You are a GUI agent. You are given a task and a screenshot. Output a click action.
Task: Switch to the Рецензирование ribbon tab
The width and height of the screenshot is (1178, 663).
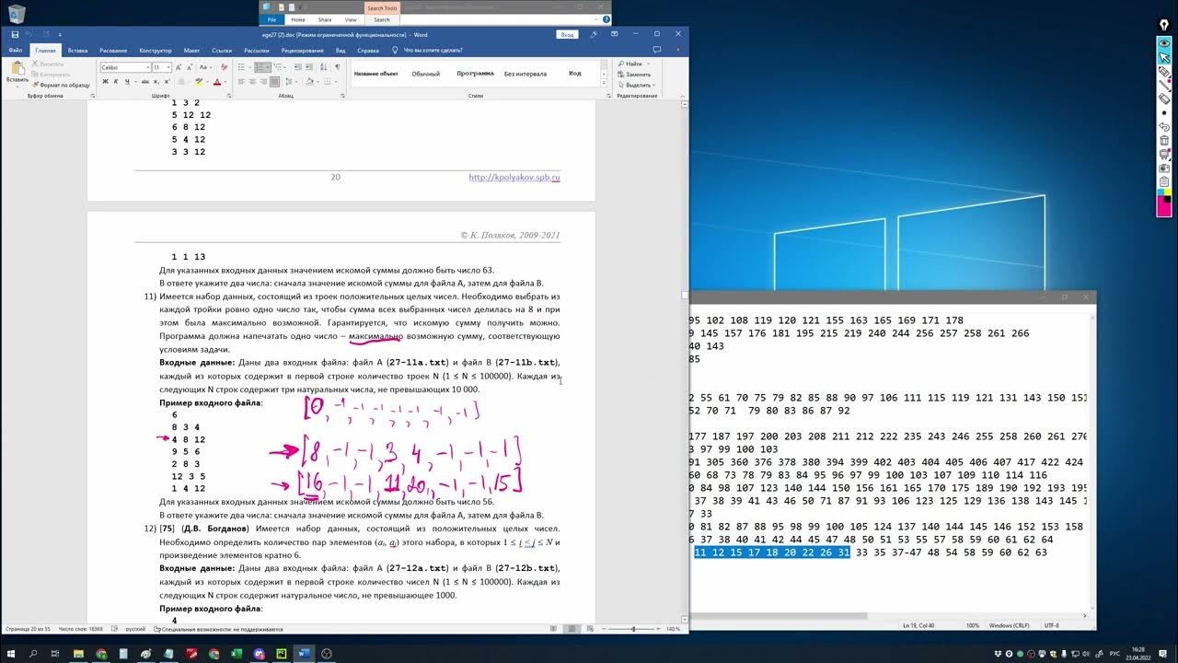click(x=303, y=50)
